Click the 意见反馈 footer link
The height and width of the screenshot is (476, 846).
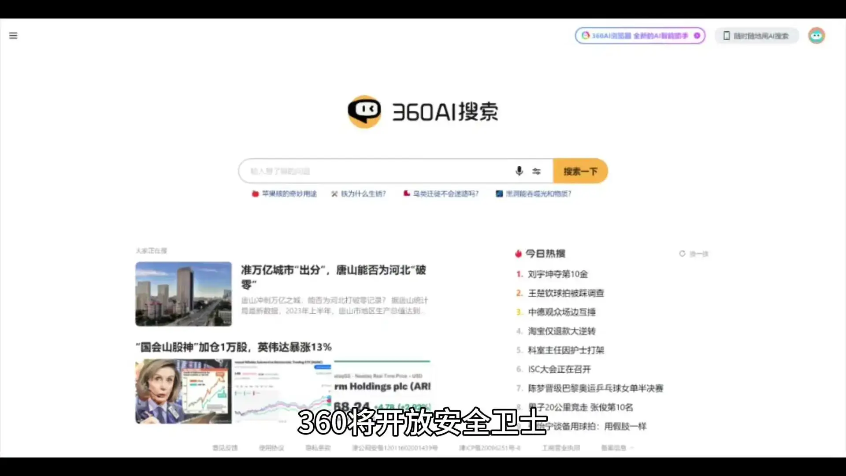[225, 447]
